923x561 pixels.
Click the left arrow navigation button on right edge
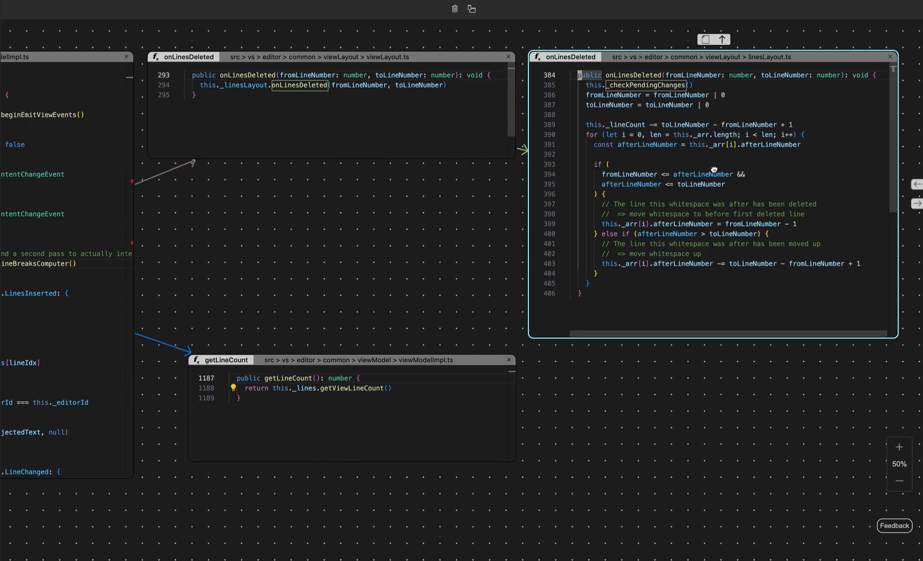[x=917, y=184]
